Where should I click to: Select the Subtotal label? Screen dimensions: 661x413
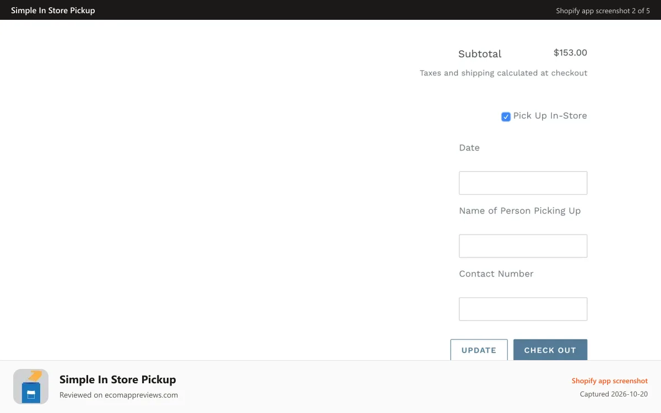click(x=480, y=54)
